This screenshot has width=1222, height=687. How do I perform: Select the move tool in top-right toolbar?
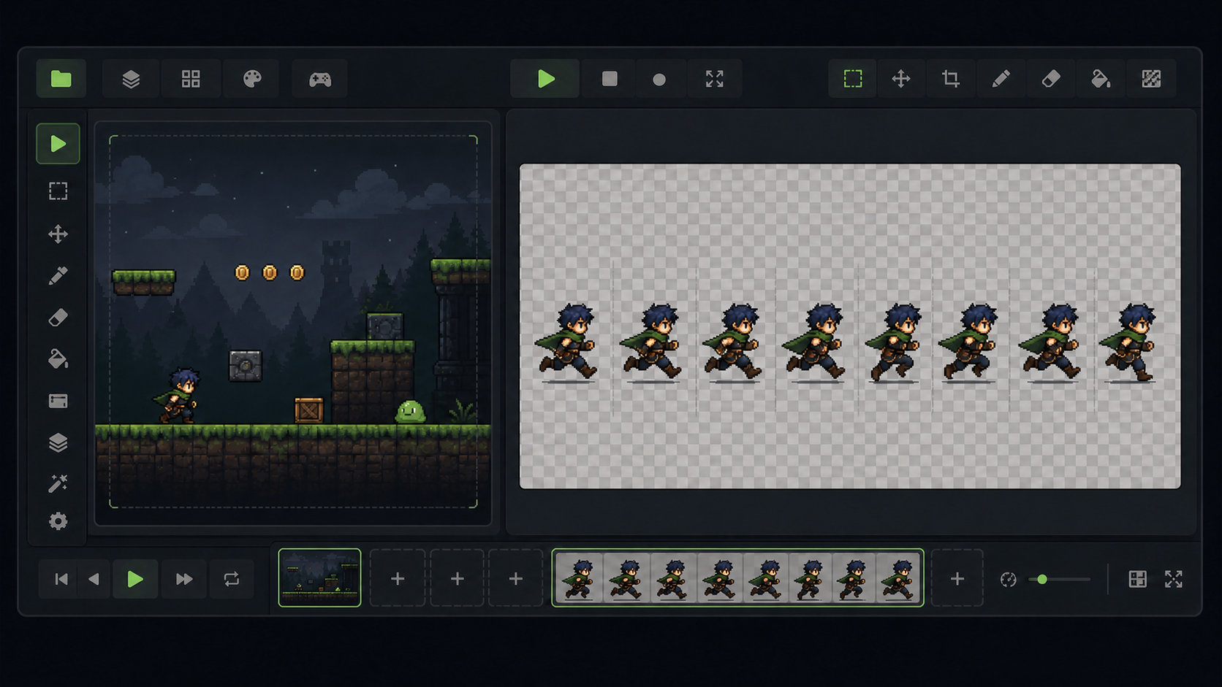pyautogui.click(x=901, y=79)
